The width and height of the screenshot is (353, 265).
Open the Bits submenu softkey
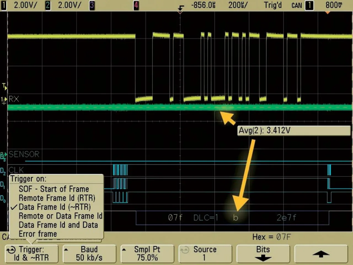(263, 254)
